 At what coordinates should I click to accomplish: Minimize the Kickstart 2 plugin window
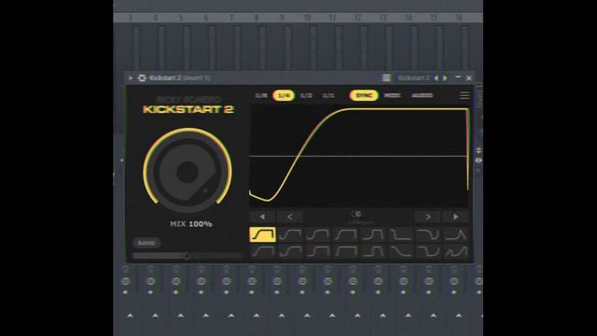click(458, 77)
